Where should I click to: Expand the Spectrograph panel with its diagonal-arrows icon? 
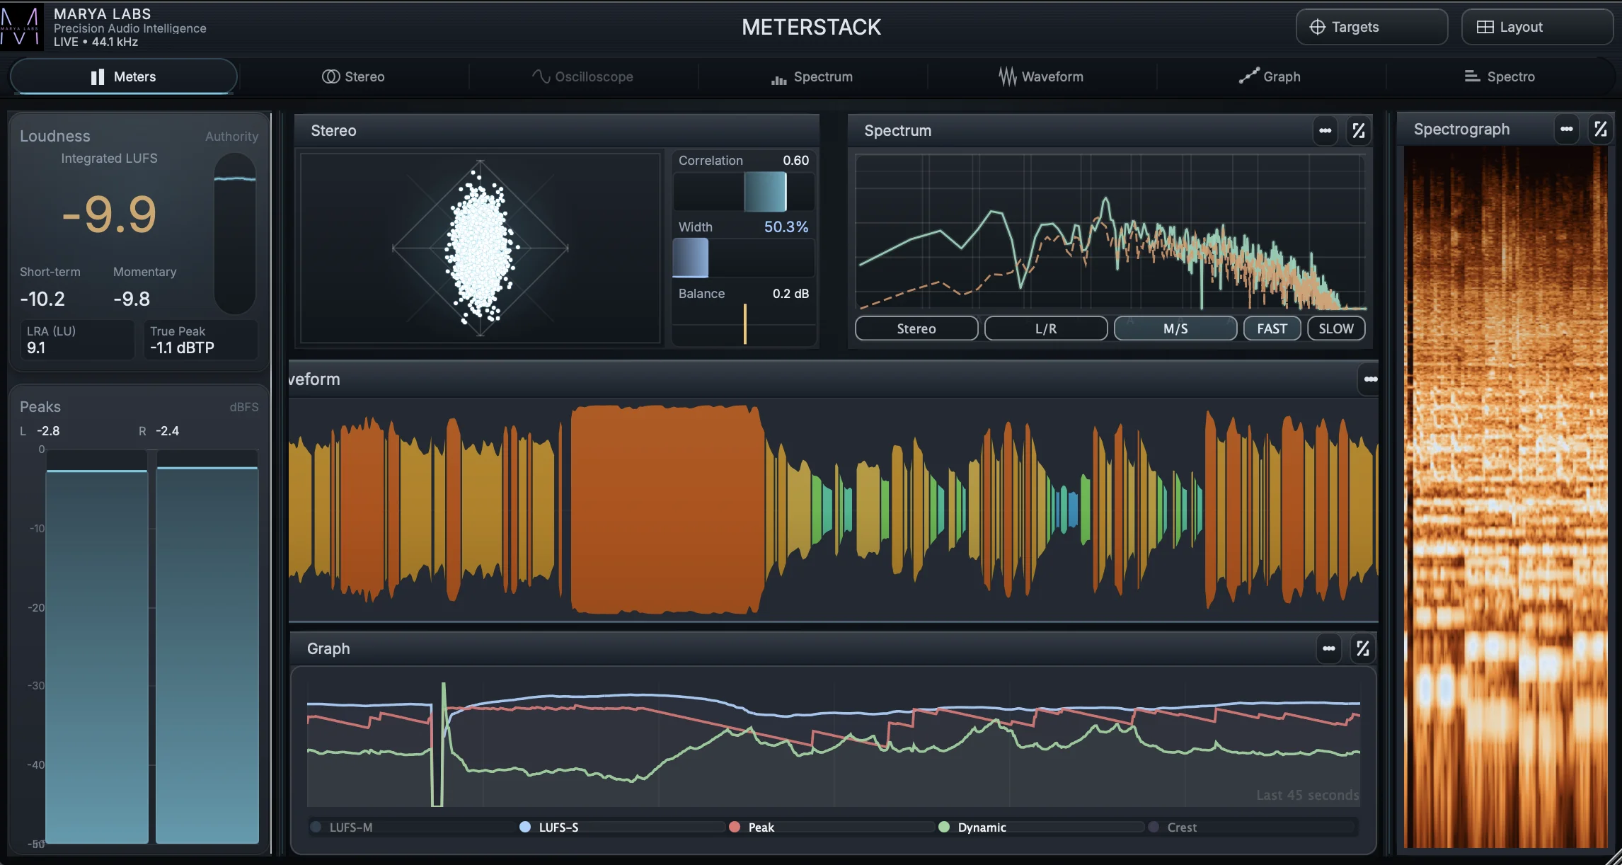coord(1601,129)
